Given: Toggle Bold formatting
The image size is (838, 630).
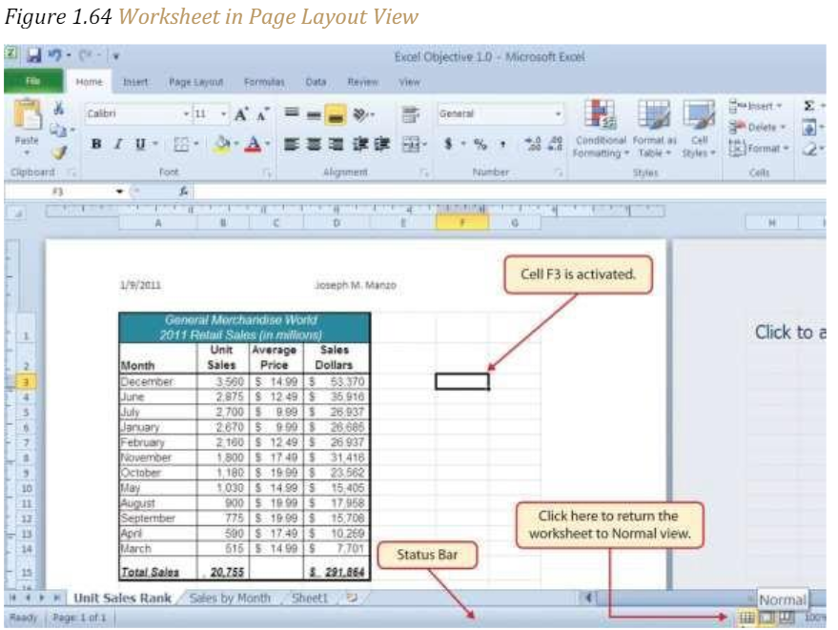Looking at the screenshot, I should click(96, 144).
